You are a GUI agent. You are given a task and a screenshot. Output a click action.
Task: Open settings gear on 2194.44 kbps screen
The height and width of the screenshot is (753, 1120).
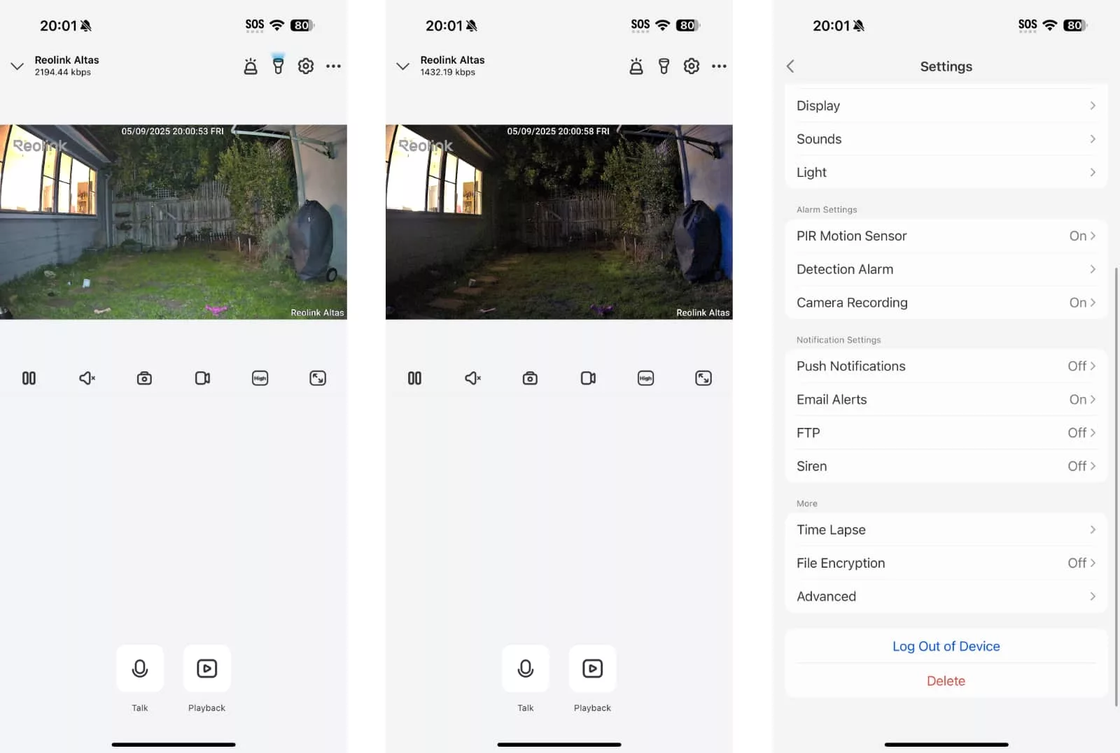[306, 66]
